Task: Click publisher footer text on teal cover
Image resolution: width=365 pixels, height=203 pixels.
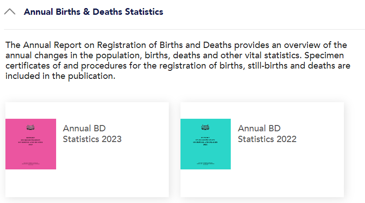Action: tap(206, 164)
